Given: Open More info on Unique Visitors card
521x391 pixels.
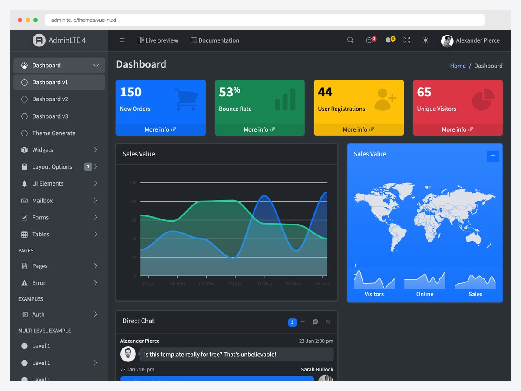Looking at the screenshot, I should [x=458, y=129].
